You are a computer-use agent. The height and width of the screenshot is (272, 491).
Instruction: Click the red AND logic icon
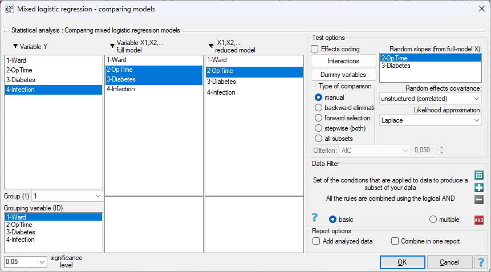[x=479, y=220]
